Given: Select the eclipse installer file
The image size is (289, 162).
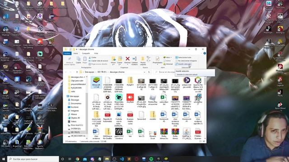Looking at the screenshot, I should click(186, 82).
